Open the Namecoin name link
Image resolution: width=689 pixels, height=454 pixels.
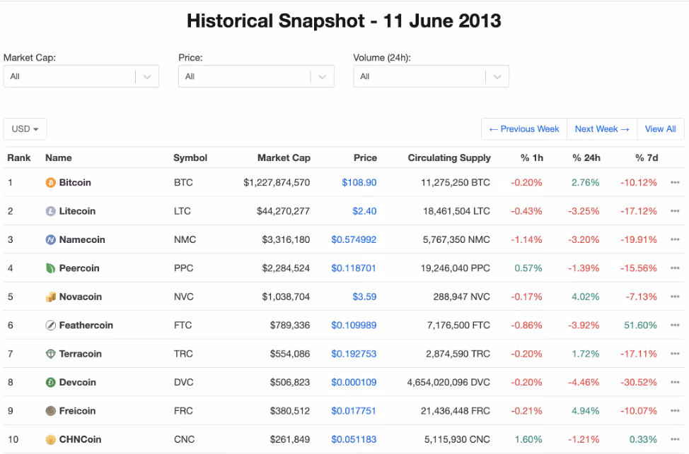(82, 239)
